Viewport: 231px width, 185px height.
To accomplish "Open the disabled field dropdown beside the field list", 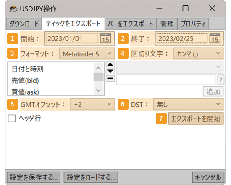I will (170, 67).
